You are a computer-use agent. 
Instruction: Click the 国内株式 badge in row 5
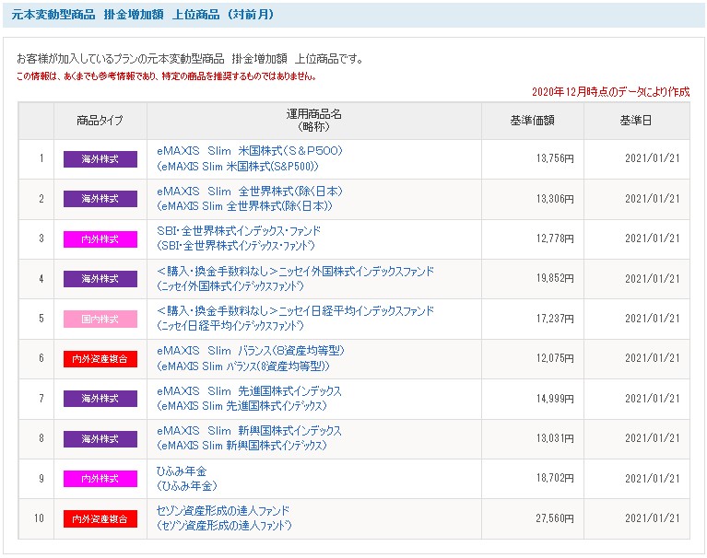[100, 319]
